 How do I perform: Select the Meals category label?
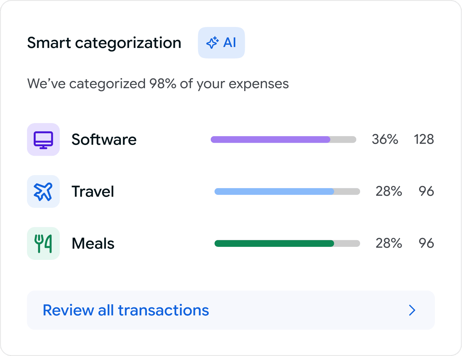[x=93, y=244]
